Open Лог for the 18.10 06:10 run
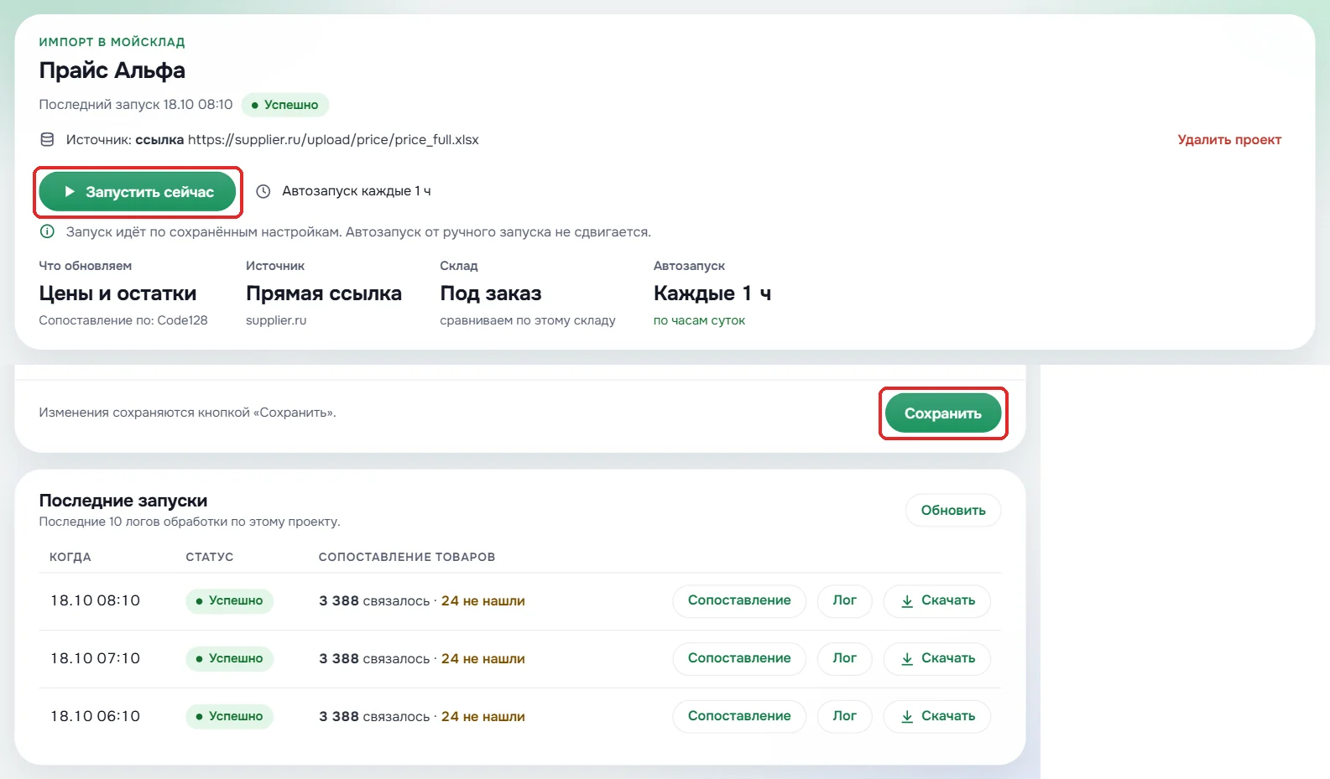Screen dimensions: 1330x779 [844, 716]
